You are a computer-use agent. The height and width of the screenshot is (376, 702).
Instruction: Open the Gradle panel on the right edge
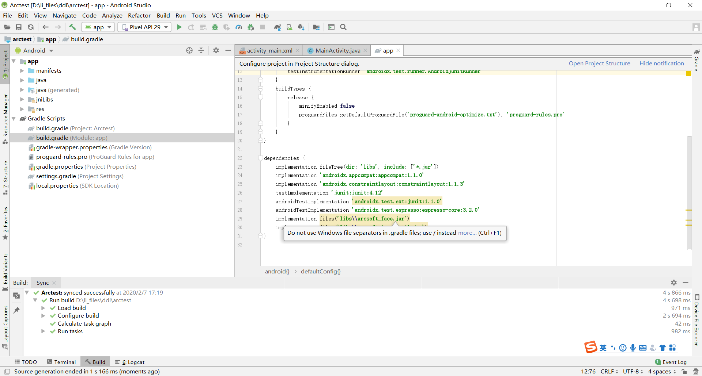point(697,62)
